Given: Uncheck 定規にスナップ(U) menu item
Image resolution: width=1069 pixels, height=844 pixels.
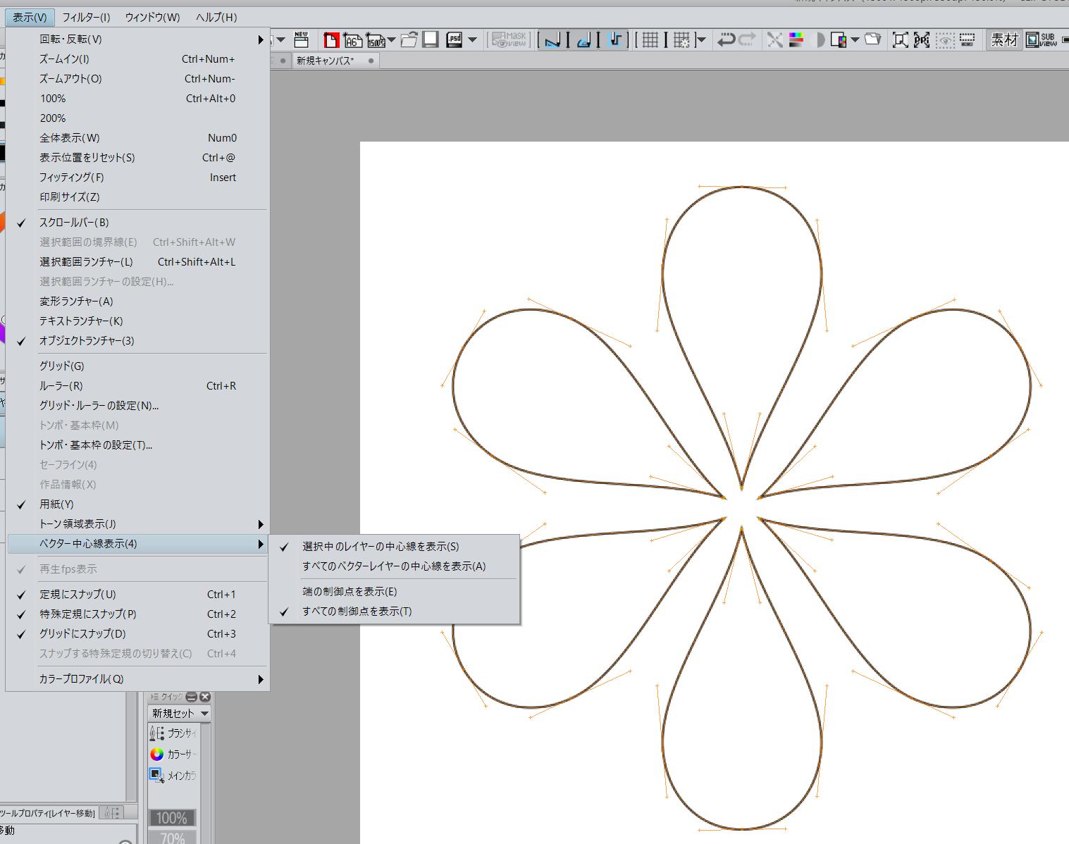Looking at the screenshot, I should (x=137, y=595).
